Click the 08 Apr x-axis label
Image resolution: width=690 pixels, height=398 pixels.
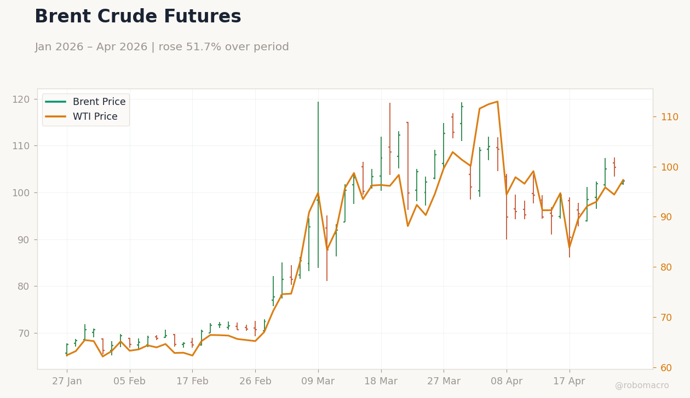(507, 382)
